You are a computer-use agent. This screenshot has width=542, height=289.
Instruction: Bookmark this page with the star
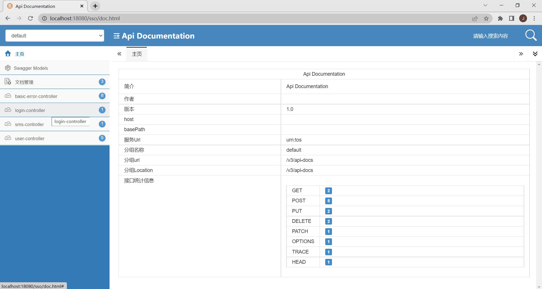point(486,18)
